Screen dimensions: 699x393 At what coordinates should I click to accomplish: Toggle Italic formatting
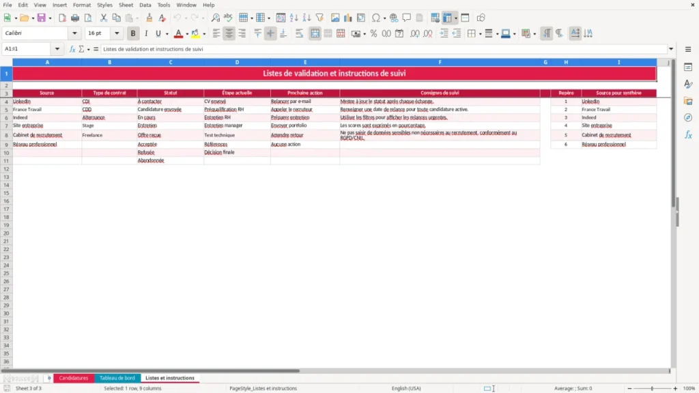click(146, 33)
